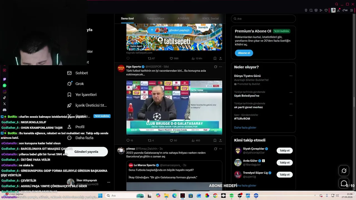Image resolution: width=356 pixels, height=200 pixels.
Task: Like the tatilsepeti ad with 986 likes
Action: [x=171, y=58]
